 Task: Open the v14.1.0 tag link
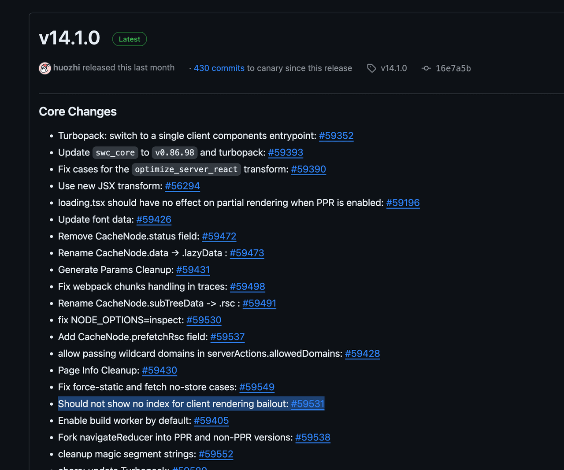(x=393, y=68)
